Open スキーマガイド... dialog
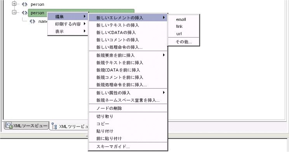Image resolution: width=289 pixels, height=152 pixels. pos(128,147)
